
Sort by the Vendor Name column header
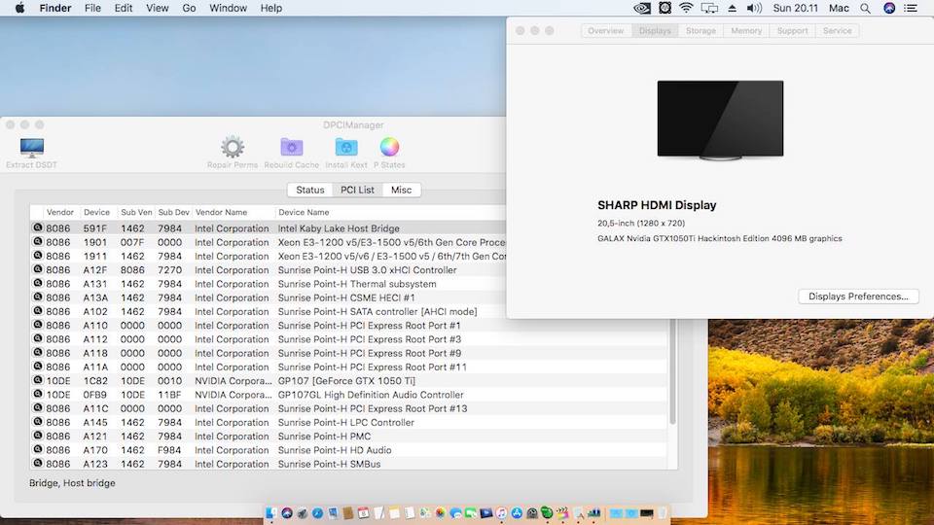point(233,212)
